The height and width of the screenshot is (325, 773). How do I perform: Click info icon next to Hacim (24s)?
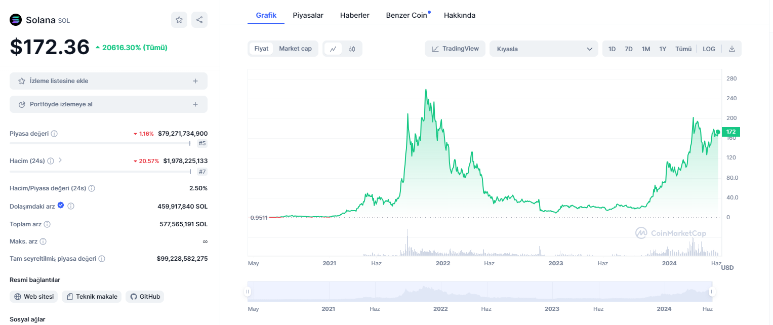pos(50,161)
